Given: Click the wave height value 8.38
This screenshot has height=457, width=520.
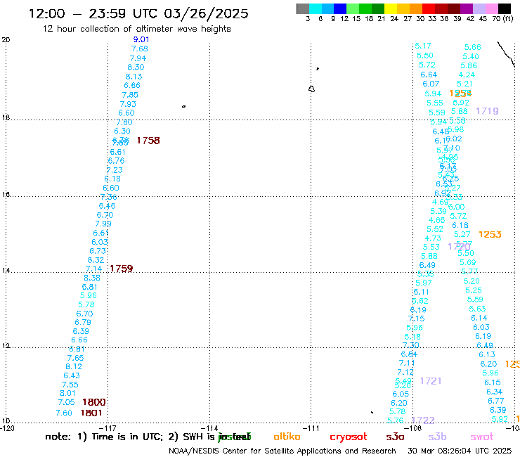Looking at the screenshot, I should click(92, 278).
